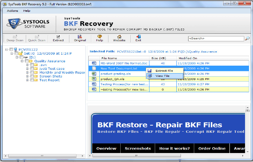Check the jyoti Test case checkbox
Image resolution: width=253 pixels, height=162 pixels.
tap(32, 69)
